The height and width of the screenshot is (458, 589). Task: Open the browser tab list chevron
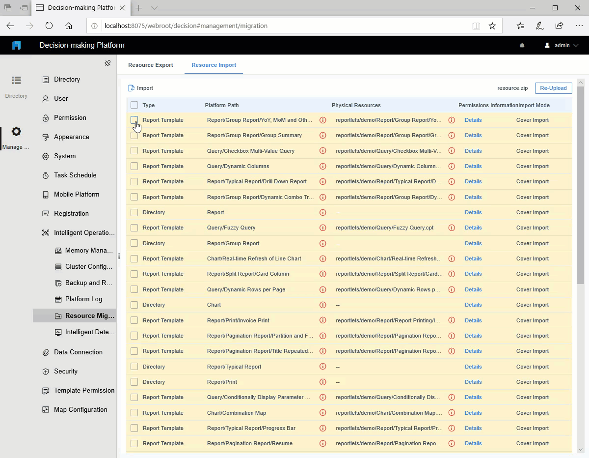click(x=154, y=8)
